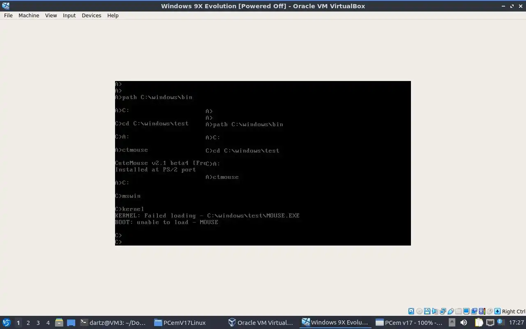Viewport: 526px width, 329px height.
Task: Select the Windows 9X Evolution taskbar entry
Action: [335, 322]
